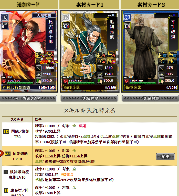Click the 序 rarity badge on 平手政秀 card
The image size is (179, 196).
click(x=127, y=17)
